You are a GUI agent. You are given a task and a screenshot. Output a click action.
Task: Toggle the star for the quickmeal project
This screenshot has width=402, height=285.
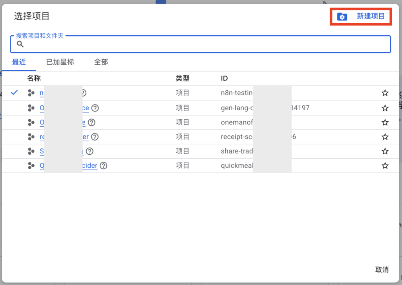coord(385,166)
